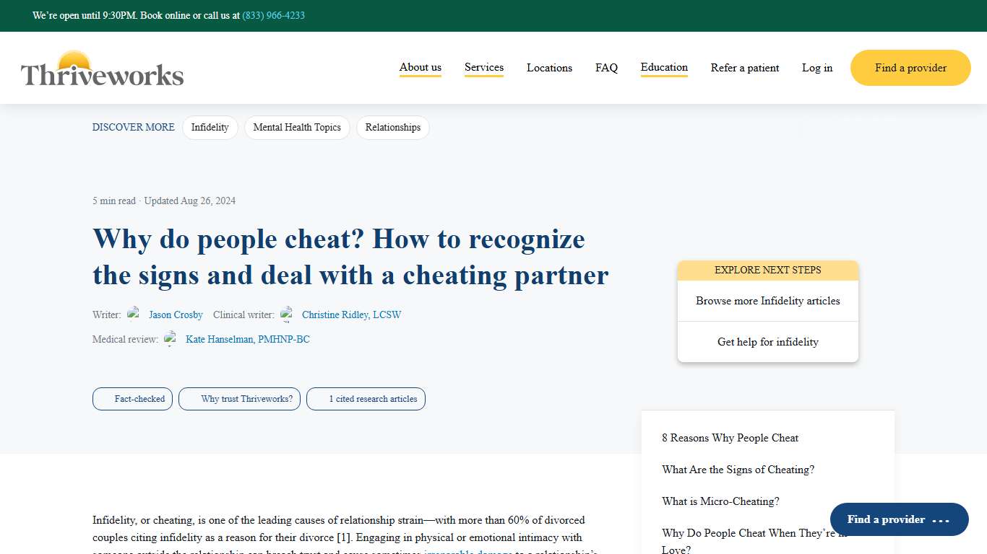Viewport: 987px width, 554px height.
Task: Click the Find a provider button
Action: coord(910,67)
